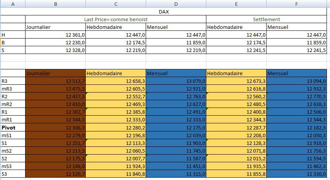
Task: Select Settlement Hebdomadaire mS1 value 12 208,0
Action: click(236, 135)
